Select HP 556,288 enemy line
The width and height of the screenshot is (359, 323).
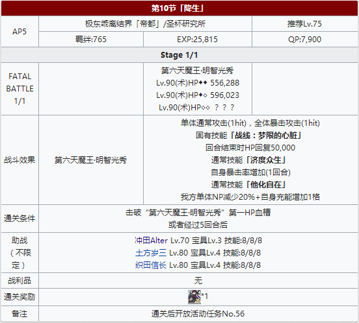tap(198, 83)
